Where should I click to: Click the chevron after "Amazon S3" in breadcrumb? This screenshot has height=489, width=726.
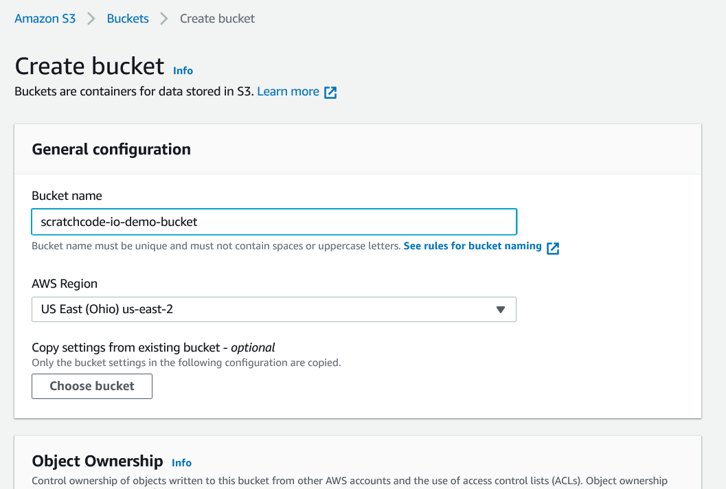(90, 19)
